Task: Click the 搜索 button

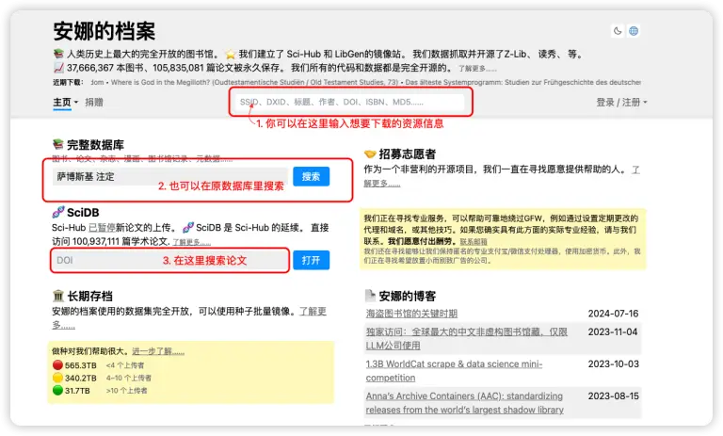Action: click(311, 176)
